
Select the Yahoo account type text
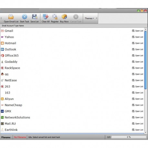tap(9, 37)
